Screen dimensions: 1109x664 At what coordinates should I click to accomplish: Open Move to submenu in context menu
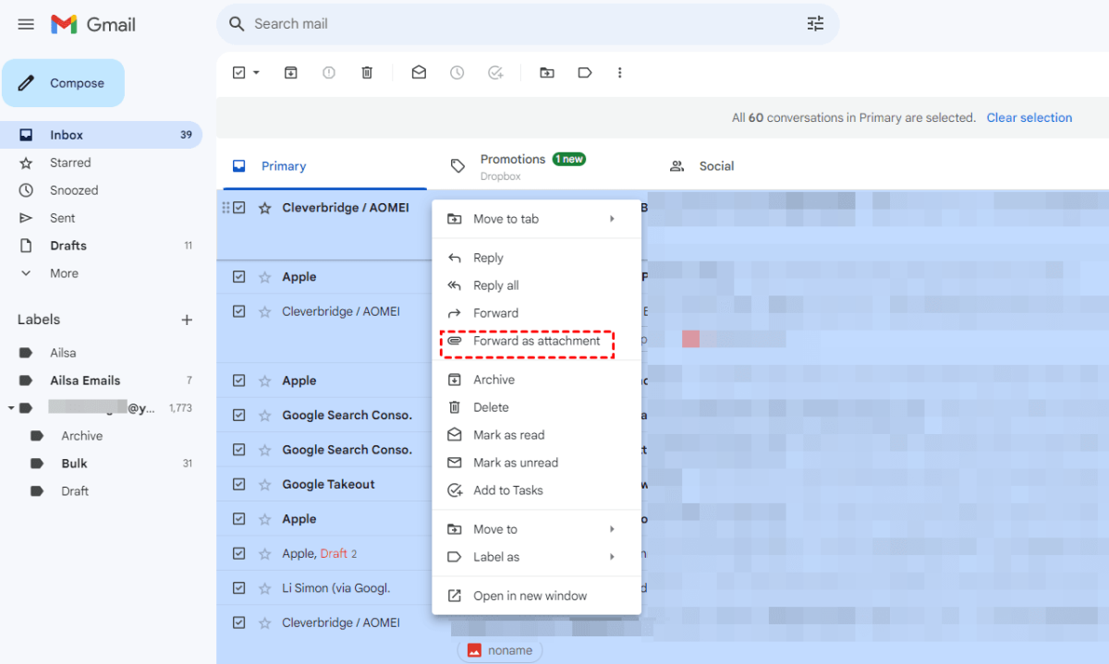537,529
